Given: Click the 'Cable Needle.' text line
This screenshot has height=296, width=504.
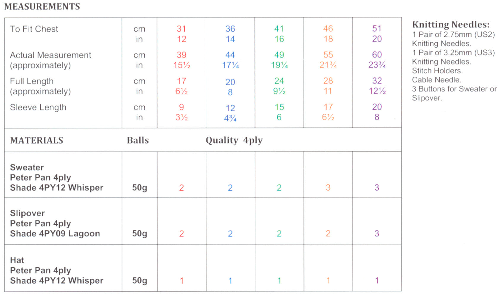Looking at the screenshot, I should [x=436, y=80].
